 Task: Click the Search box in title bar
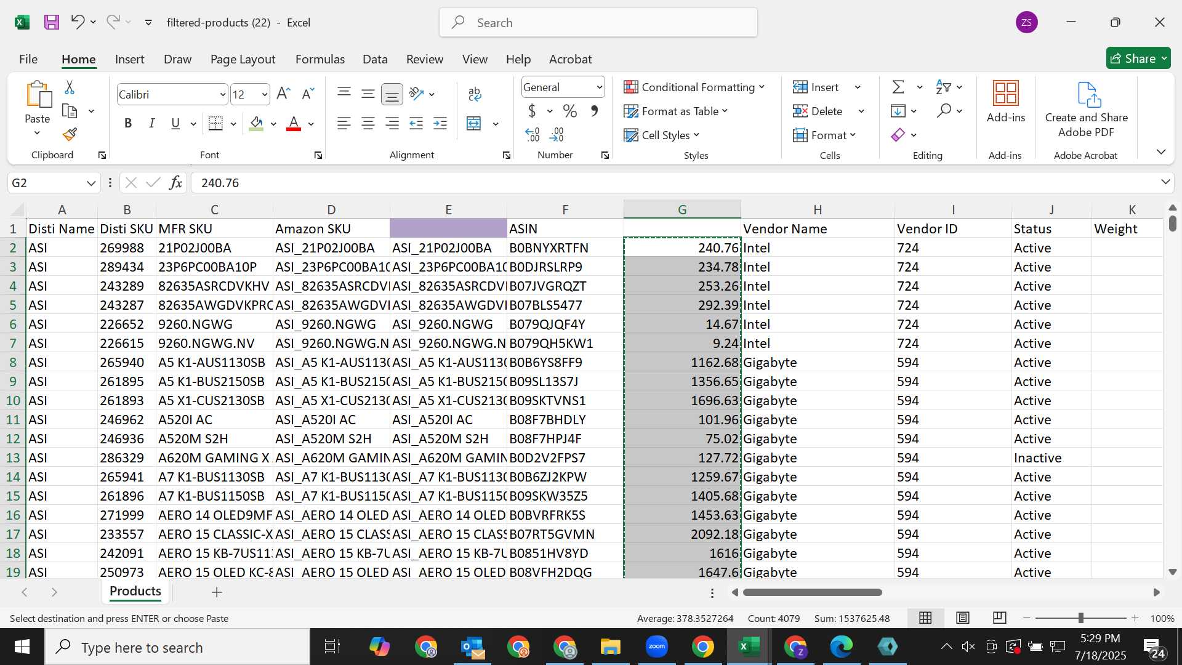(598, 23)
